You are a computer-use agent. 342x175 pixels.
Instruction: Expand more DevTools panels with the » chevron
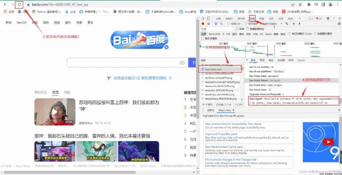[x=300, y=18]
